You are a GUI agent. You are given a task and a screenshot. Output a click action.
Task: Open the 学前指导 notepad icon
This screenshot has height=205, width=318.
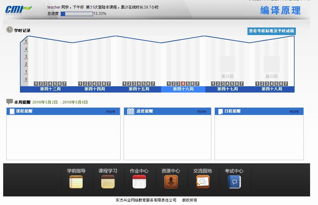76,182
